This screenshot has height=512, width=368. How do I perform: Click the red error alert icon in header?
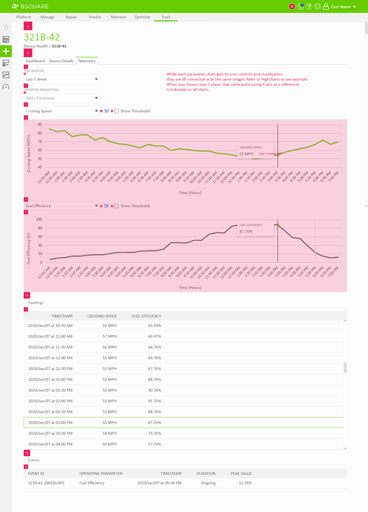[292, 6]
